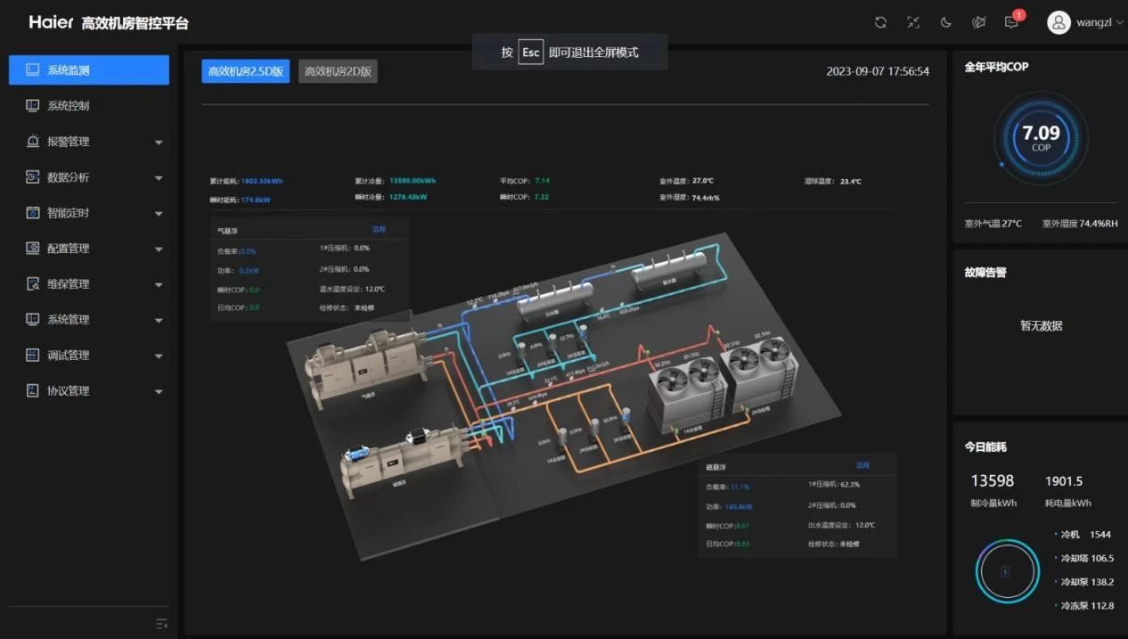The width and height of the screenshot is (1128, 639).
Task: Click 暂无数据 in 故障告警 panel
Action: [1041, 325]
